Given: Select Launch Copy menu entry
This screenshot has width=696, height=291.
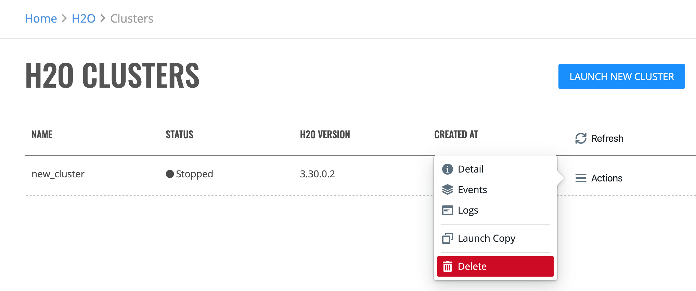Looking at the screenshot, I should [x=495, y=238].
